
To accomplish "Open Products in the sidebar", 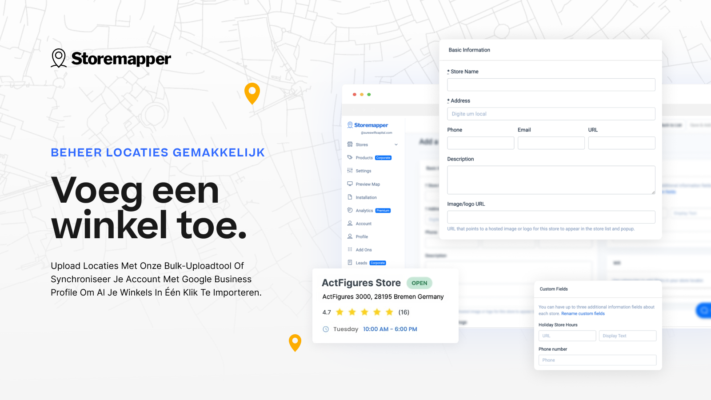I will pos(364,158).
